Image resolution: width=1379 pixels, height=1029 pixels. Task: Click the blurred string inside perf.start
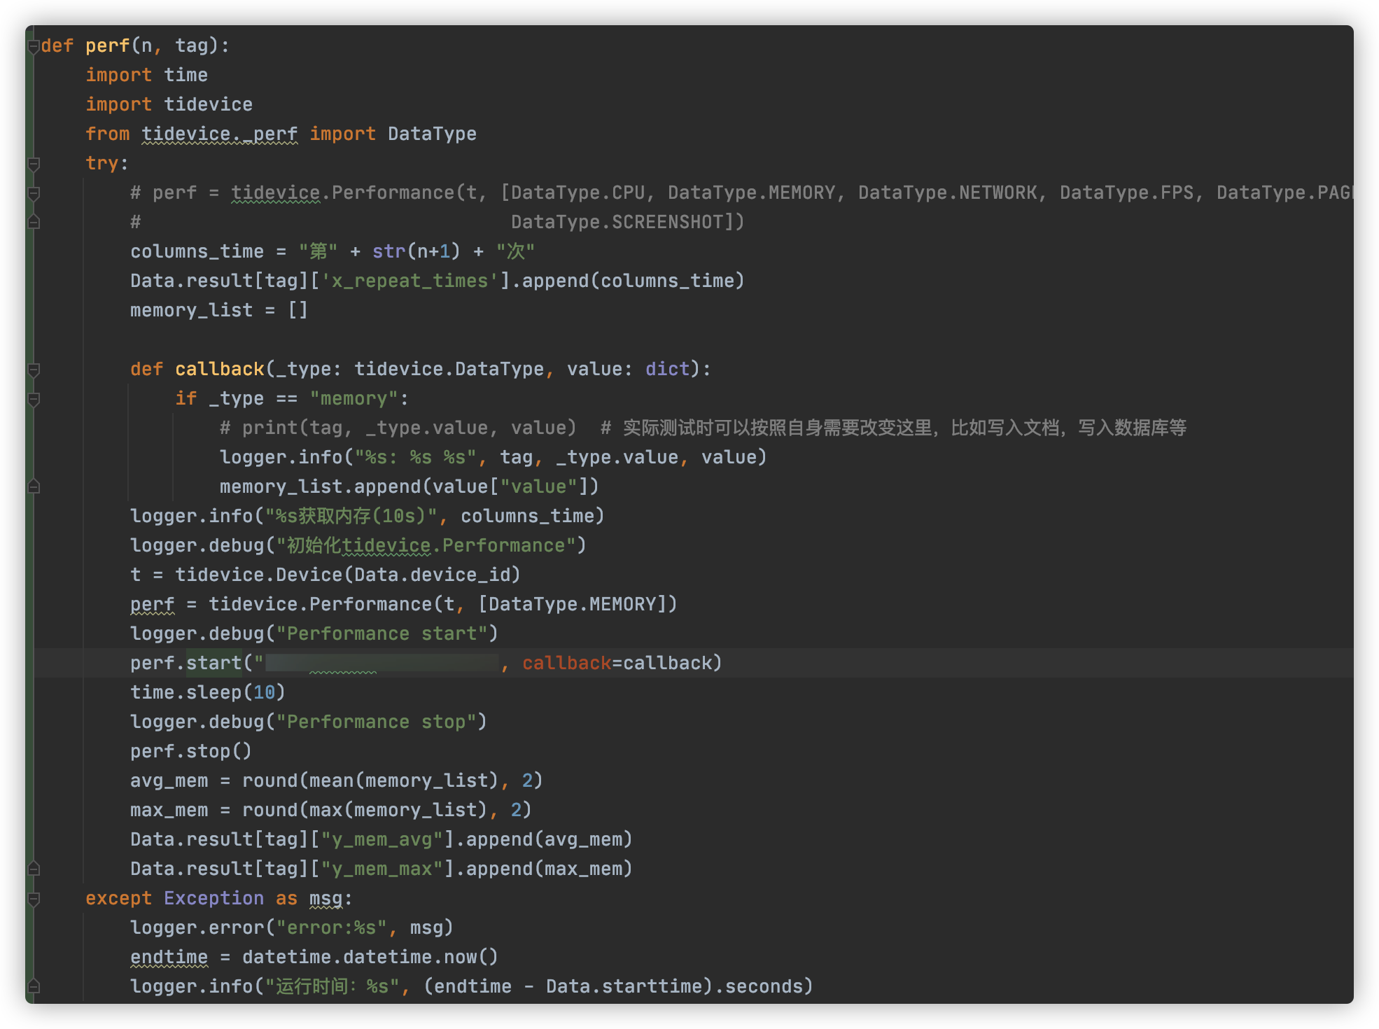click(381, 663)
